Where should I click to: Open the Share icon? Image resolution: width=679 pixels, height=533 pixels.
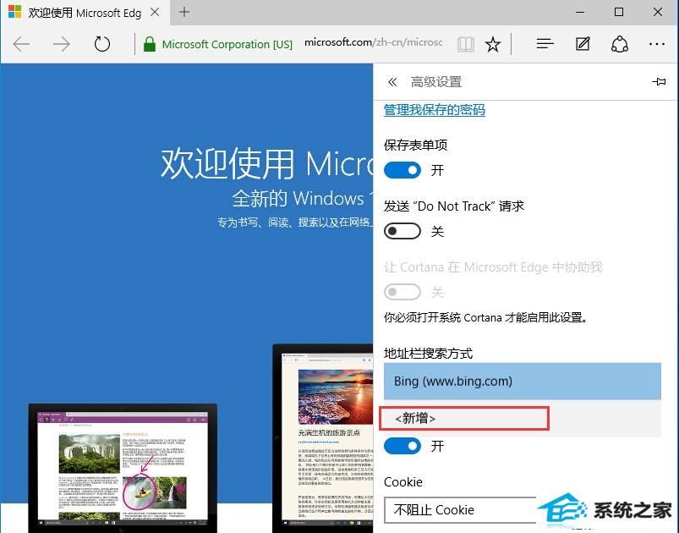point(620,44)
